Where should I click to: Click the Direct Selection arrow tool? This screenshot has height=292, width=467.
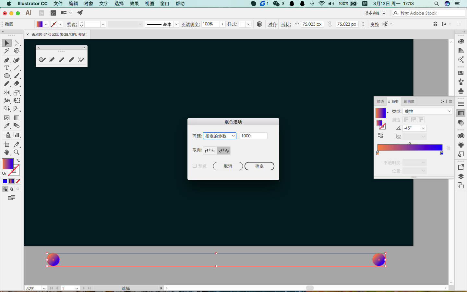pos(17,43)
